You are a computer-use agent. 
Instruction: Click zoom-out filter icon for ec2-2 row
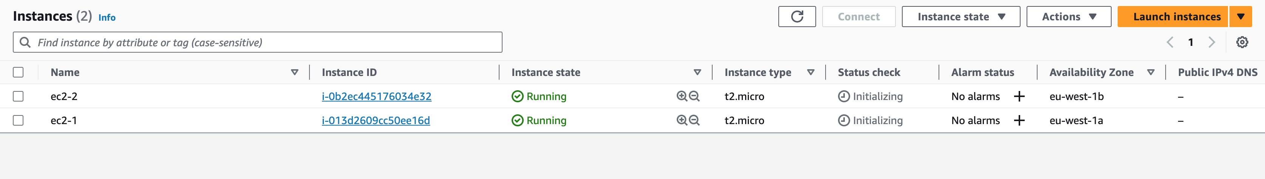(x=694, y=96)
